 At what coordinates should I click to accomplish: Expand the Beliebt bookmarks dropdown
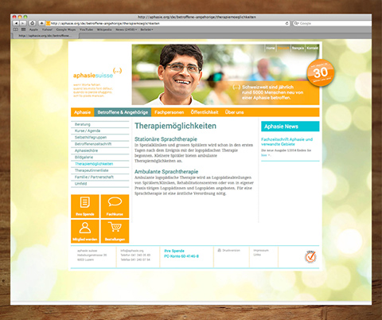click(146, 29)
